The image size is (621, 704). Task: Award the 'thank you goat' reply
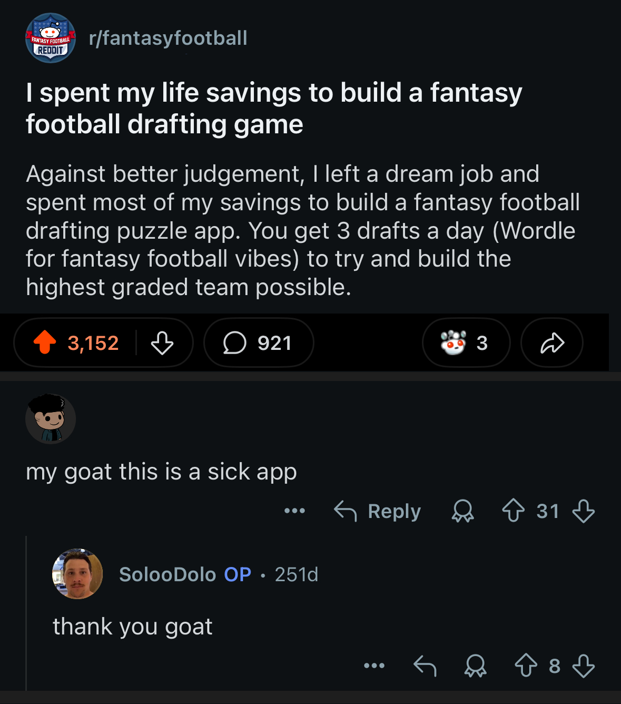tap(476, 666)
